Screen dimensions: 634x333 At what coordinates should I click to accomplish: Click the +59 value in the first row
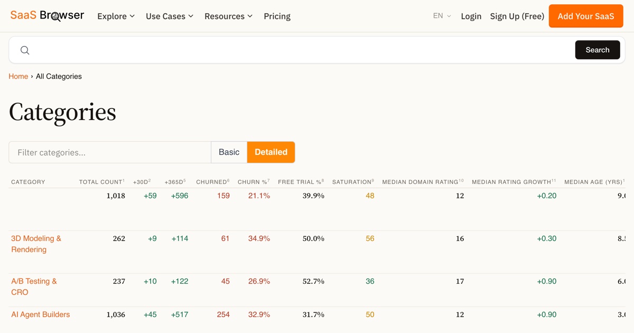click(x=150, y=196)
